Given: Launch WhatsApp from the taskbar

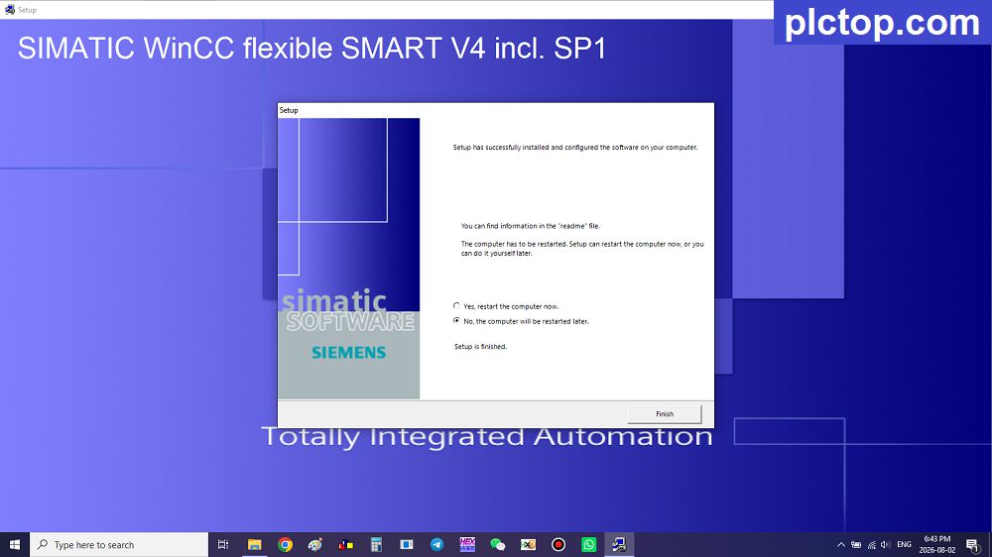Looking at the screenshot, I should tap(588, 544).
